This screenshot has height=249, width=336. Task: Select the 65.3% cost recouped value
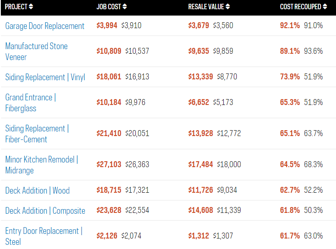pyautogui.click(x=290, y=102)
